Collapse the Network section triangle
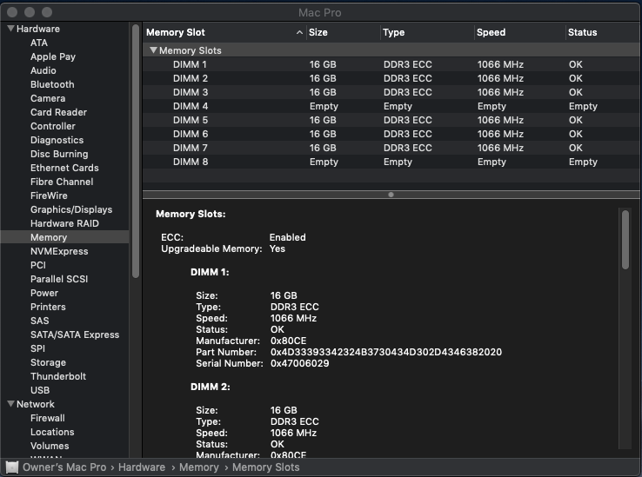 tap(11, 404)
